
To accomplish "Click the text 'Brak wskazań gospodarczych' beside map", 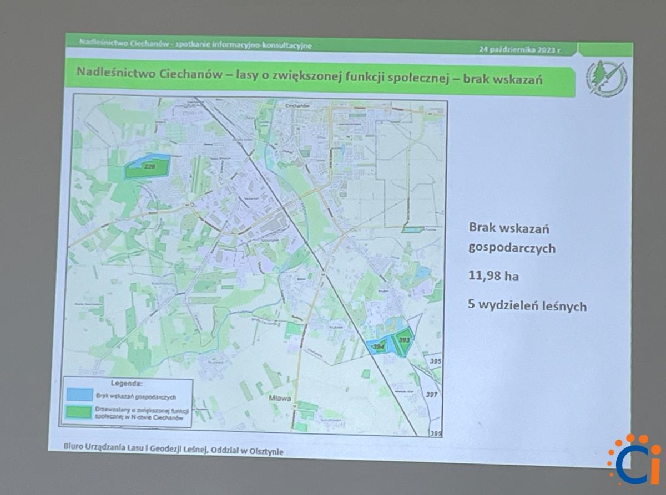I will coord(511,238).
